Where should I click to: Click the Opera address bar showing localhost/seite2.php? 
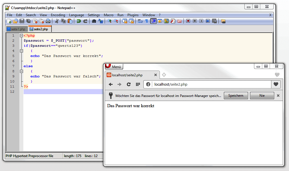click(x=210, y=84)
